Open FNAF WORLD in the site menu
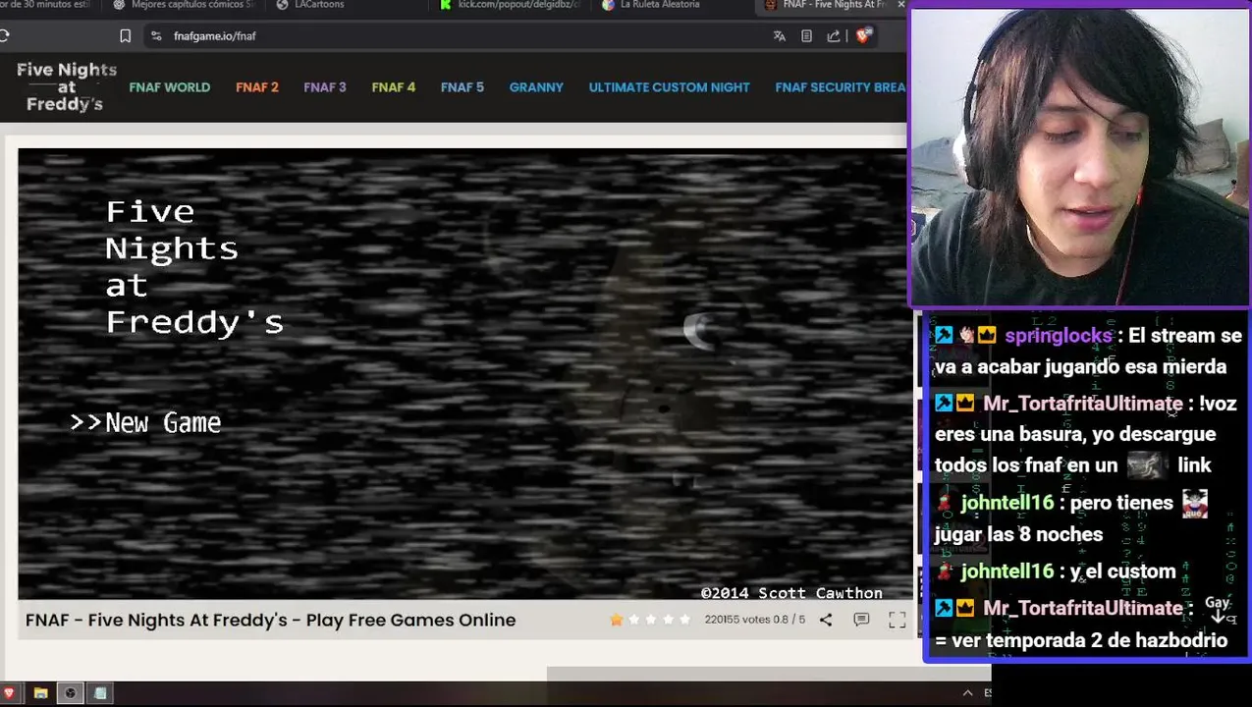The height and width of the screenshot is (707, 1252). 169,87
